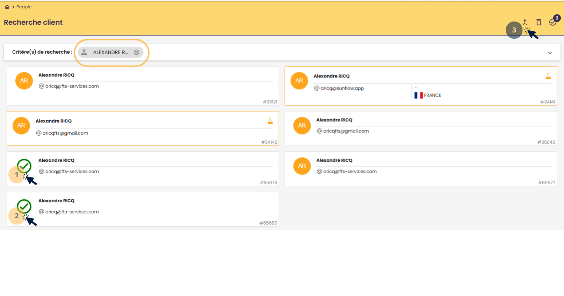Open Alexandre RICQ name on card #65676
The height and width of the screenshot is (296, 564).
point(56,160)
